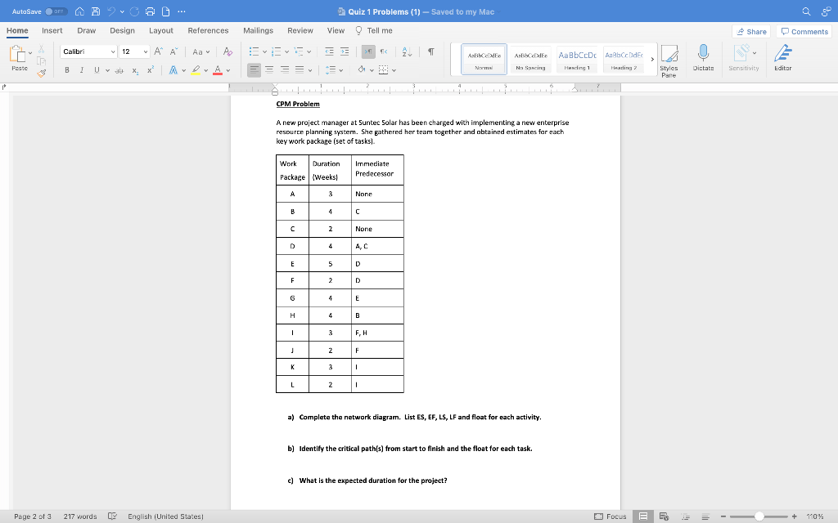Sort text A to Z
The width and height of the screenshot is (838, 523).
pyautogui.click(x=407, y=51)
